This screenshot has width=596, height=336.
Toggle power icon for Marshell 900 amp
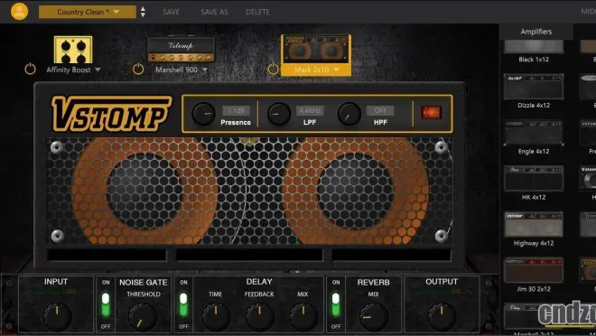pyautogui.click(x=138, y=70)
